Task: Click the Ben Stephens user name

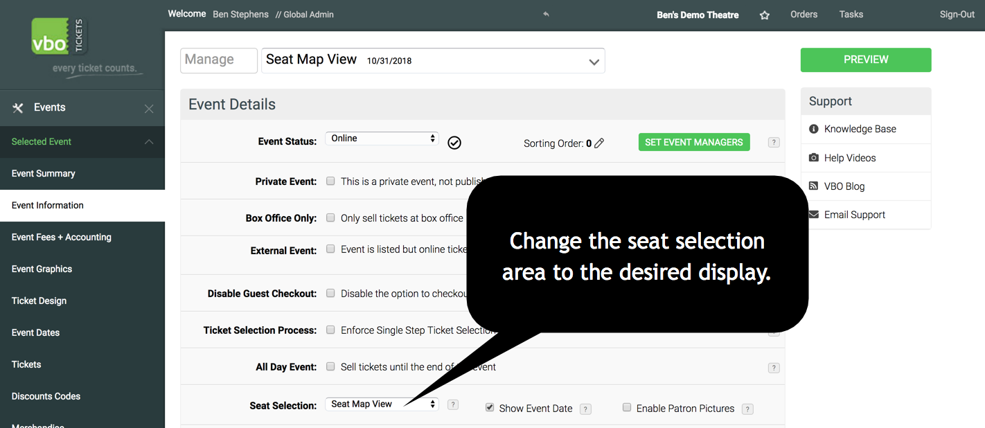Action: click(241, 15)
